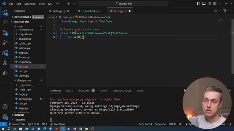Viewport: 234px width, 131px height.
Task: Go forward with the navigation arrow
Action: 74,4
